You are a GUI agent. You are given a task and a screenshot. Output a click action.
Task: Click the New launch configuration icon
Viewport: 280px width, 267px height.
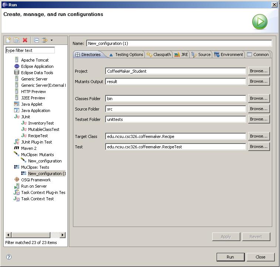pyautogui.click(x=8, y=40)
